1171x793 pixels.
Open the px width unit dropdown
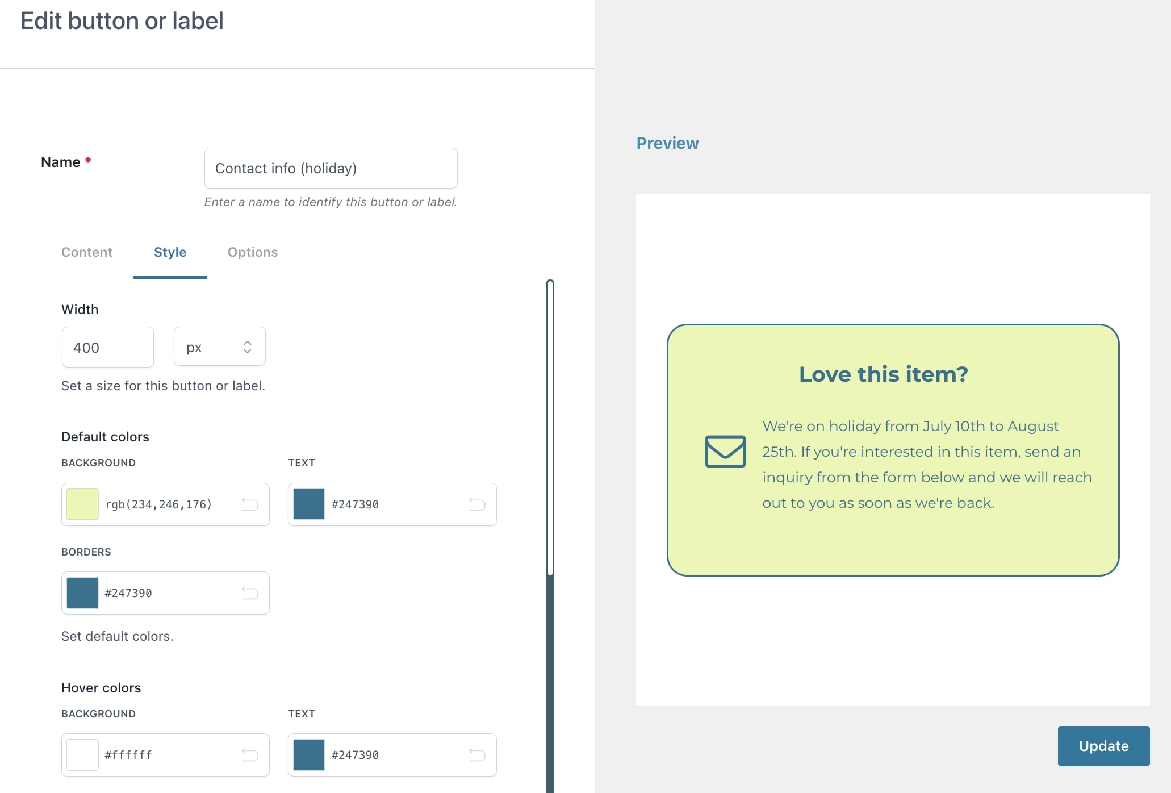tap(219, 347)
